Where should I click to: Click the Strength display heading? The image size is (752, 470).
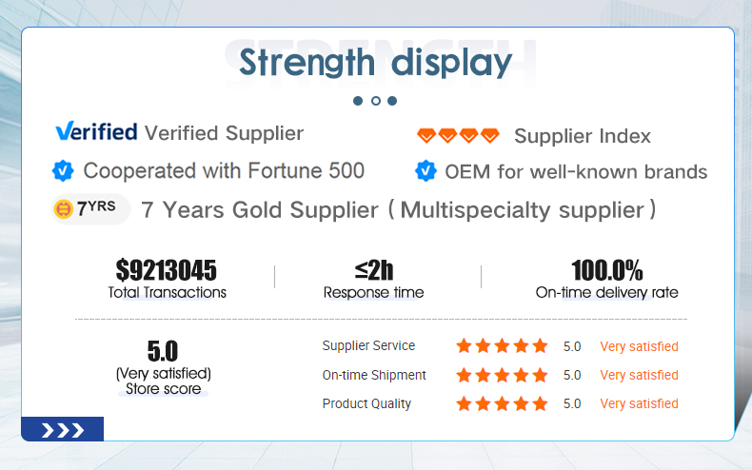coord(375,63)
